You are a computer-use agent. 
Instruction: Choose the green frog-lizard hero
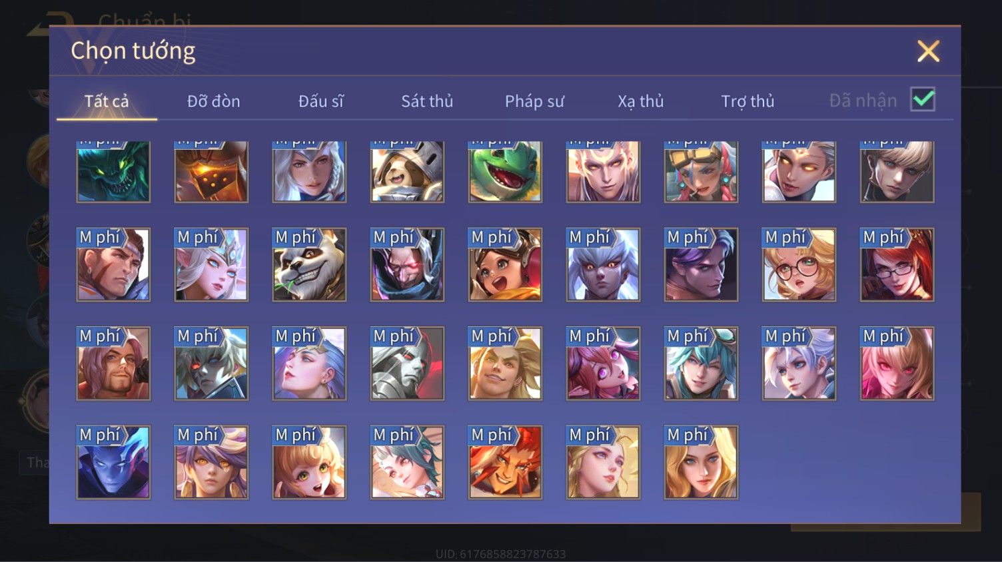point(505,171)
